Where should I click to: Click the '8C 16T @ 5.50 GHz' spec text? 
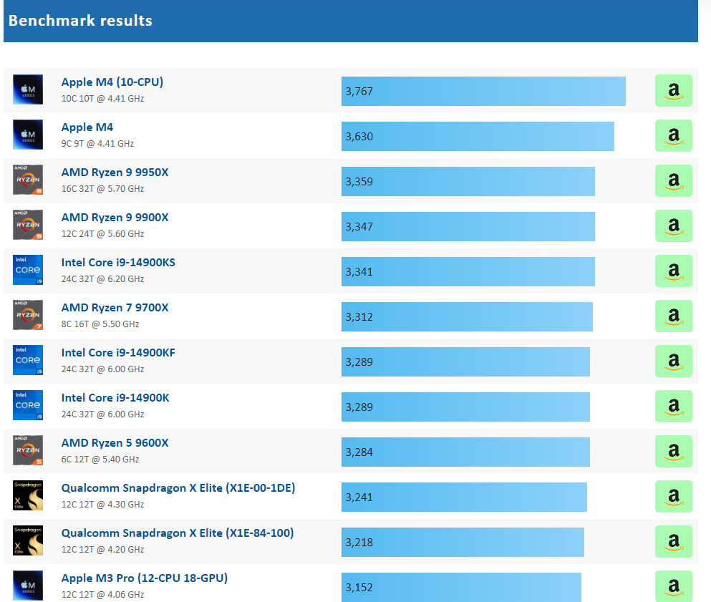[100, 324]
